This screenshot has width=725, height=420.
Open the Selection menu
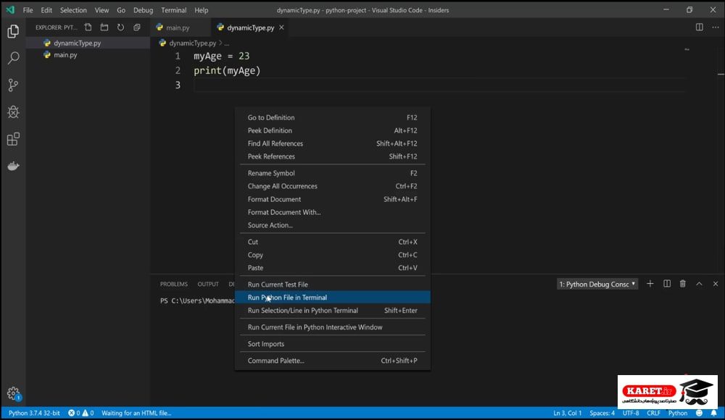[73, 10]
